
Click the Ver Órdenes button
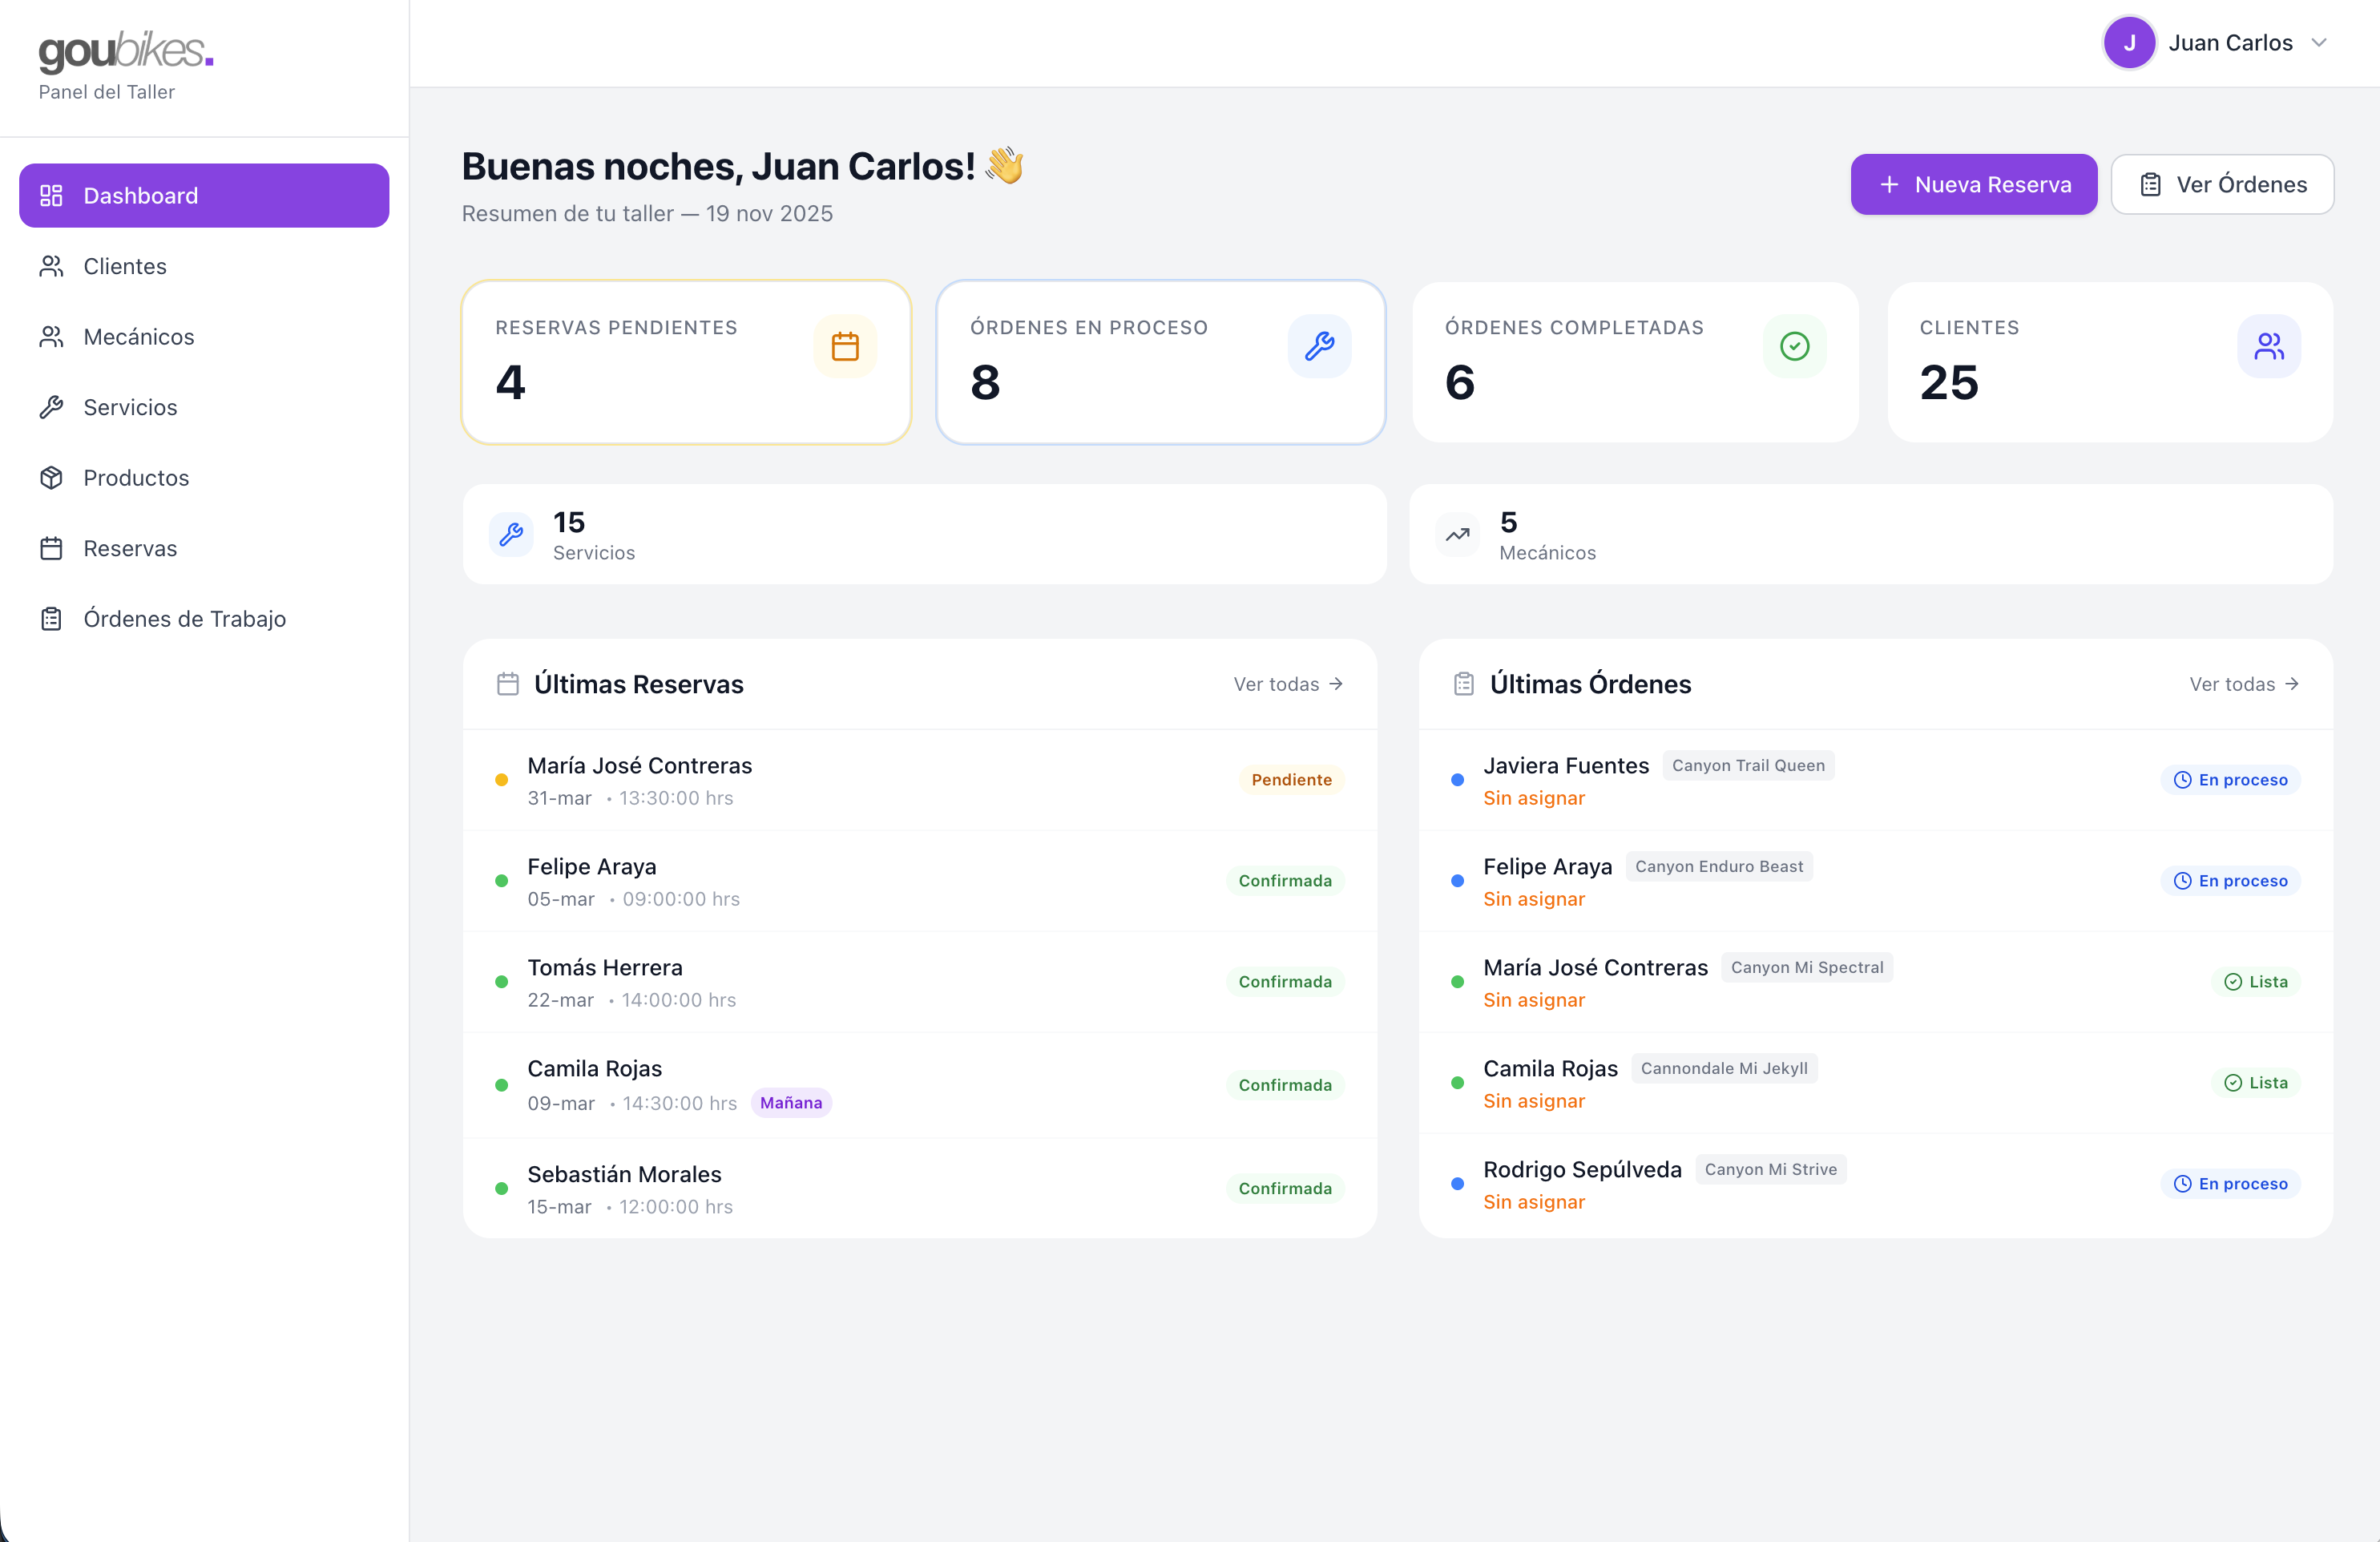(2222, 184)
